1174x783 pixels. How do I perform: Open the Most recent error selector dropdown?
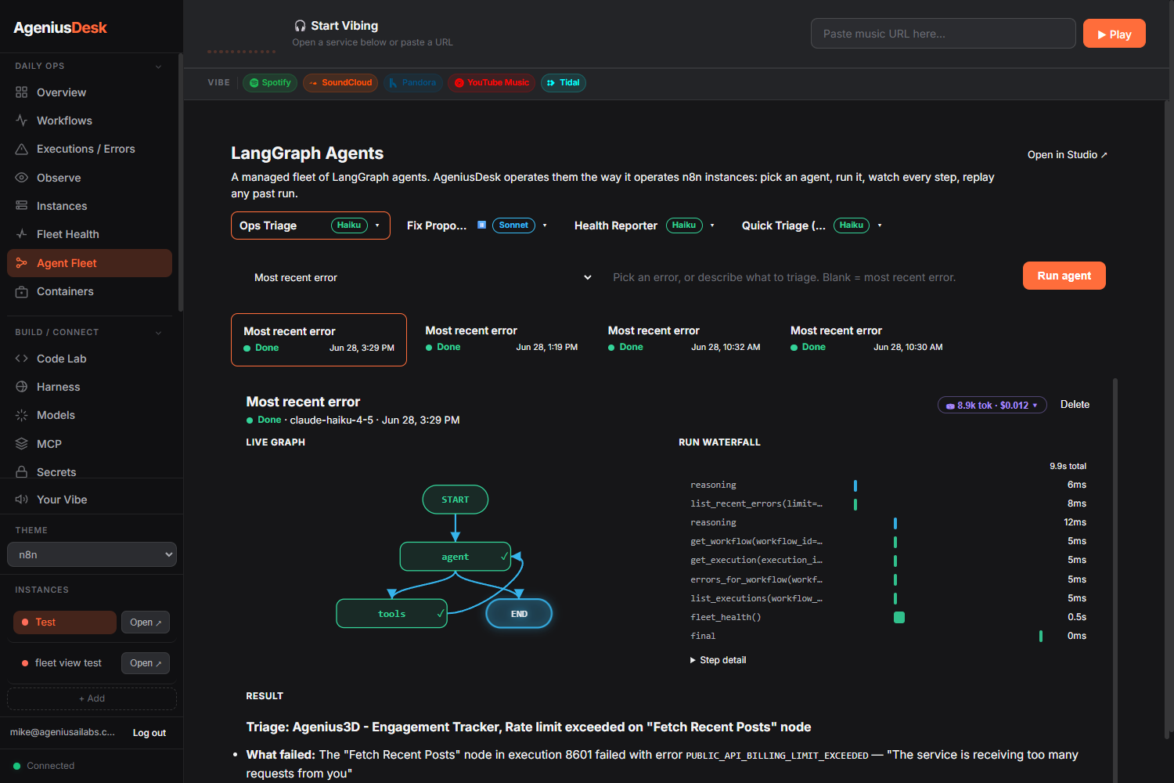[x=423, y=277]
